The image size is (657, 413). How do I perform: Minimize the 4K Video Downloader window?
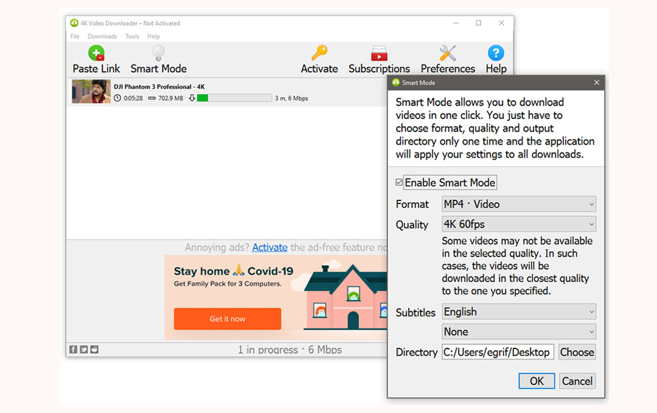tap(456, 23)
